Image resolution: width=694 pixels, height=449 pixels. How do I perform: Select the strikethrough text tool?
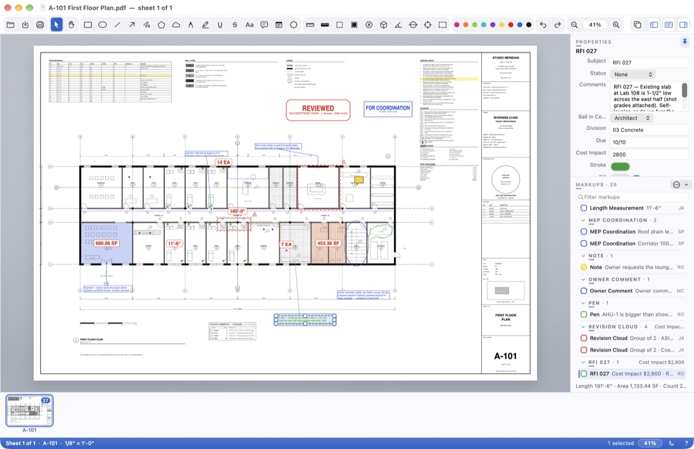(235, 25)
